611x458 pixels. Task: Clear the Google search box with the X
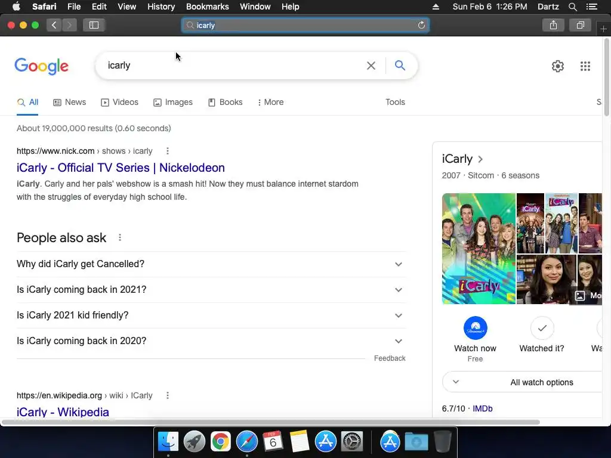371,66
